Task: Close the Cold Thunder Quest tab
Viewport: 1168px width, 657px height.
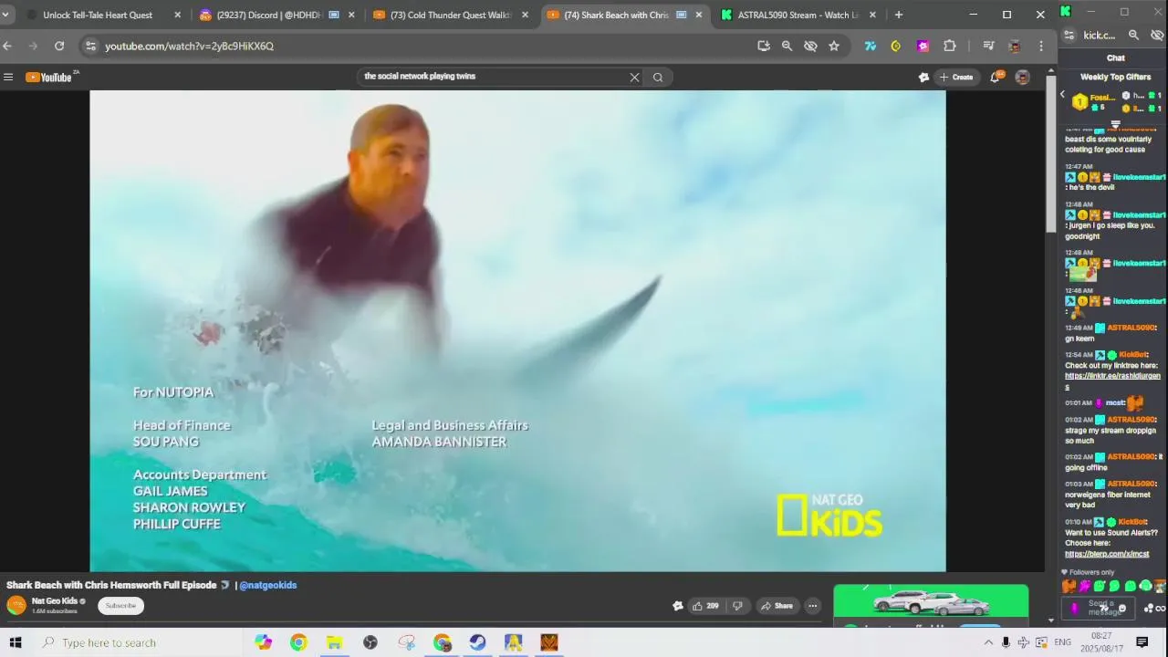Action: [x=525, y=15]
